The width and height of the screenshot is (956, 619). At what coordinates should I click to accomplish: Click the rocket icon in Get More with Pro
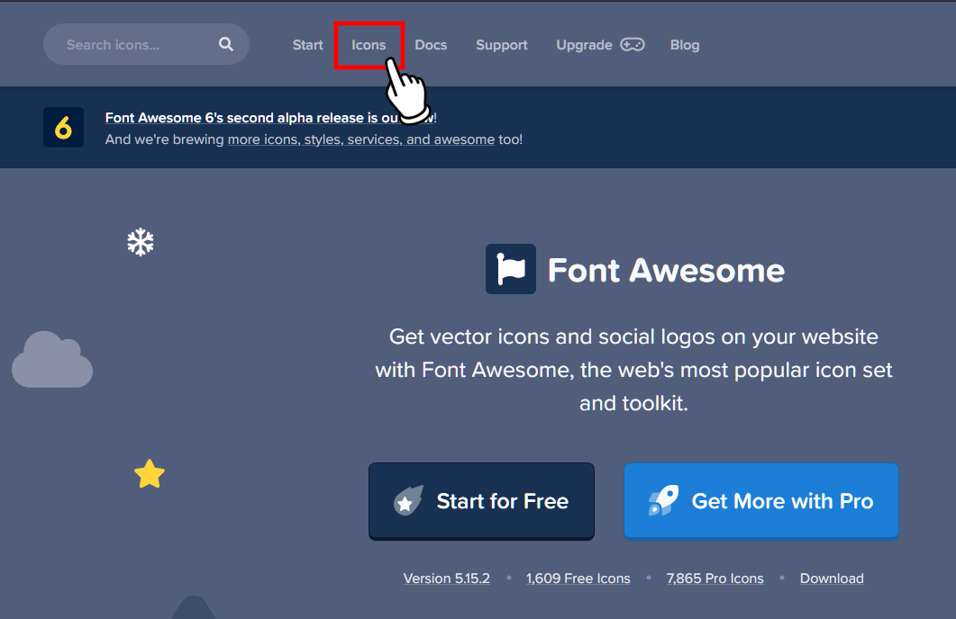[663, 500]
